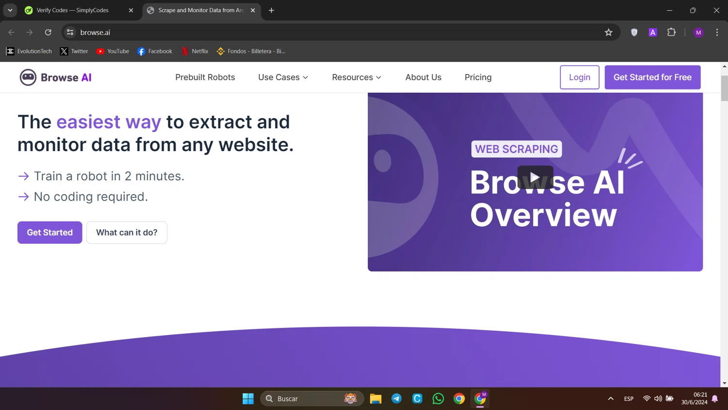Show hidden system tray icons
The image size is (728, 410).
click(611, 399)
